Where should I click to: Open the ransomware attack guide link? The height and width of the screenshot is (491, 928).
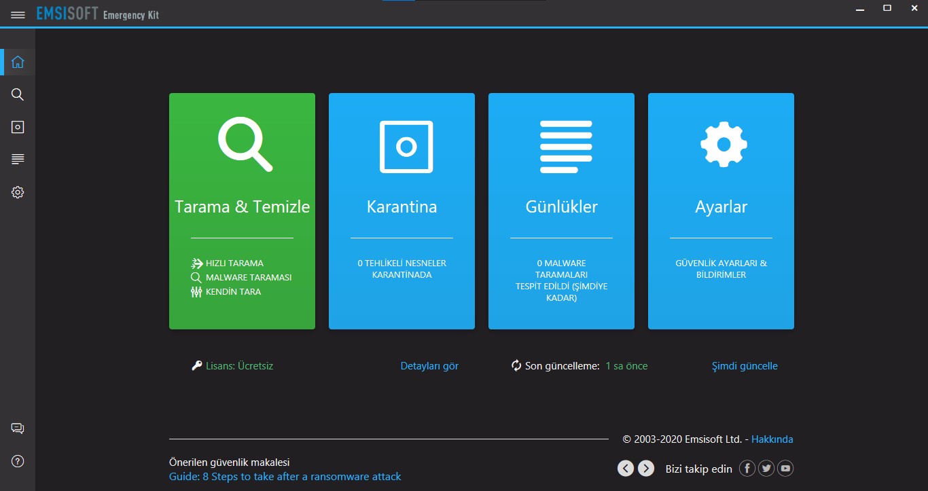[x=285, y=477]
